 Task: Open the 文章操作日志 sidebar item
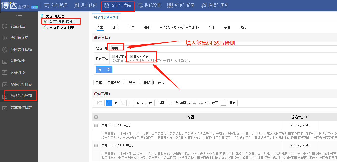pos(19,108)
